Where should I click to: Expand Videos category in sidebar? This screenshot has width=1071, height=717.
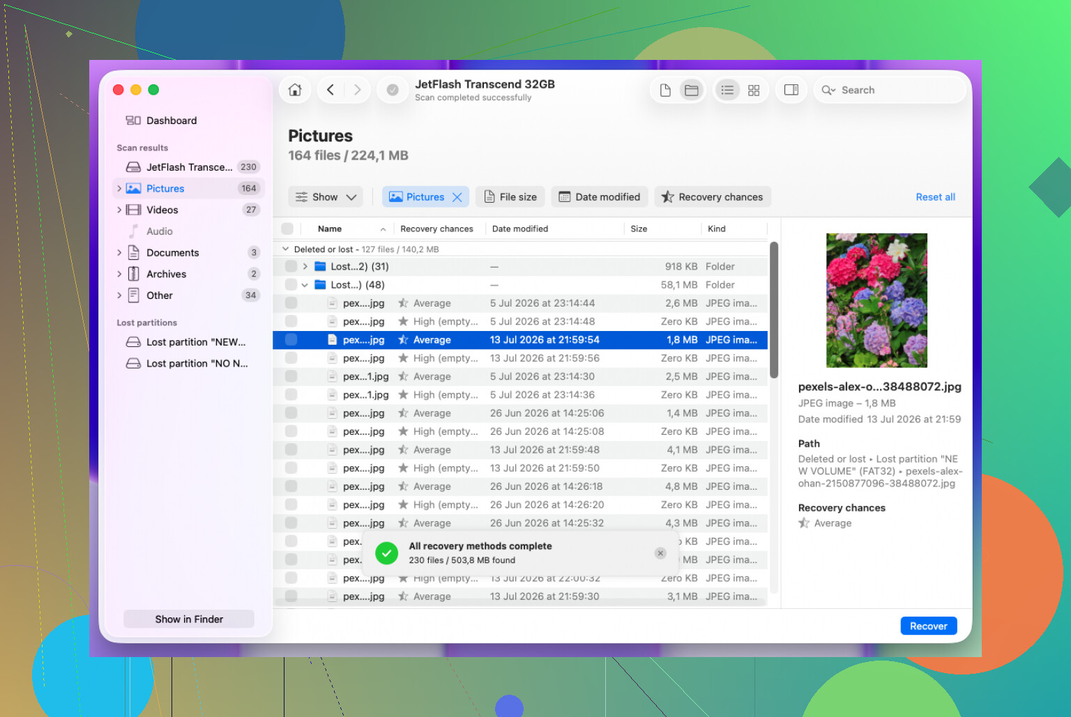pos(119,210)
